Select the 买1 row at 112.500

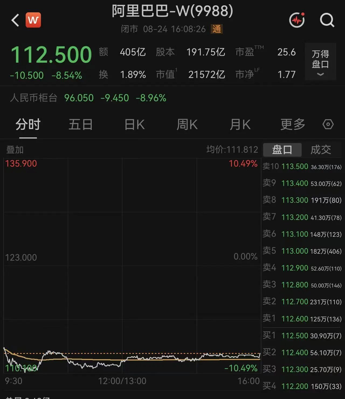pos(302,336)
